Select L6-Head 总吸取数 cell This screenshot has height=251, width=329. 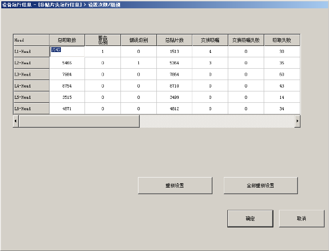click(x=67, y=108)
